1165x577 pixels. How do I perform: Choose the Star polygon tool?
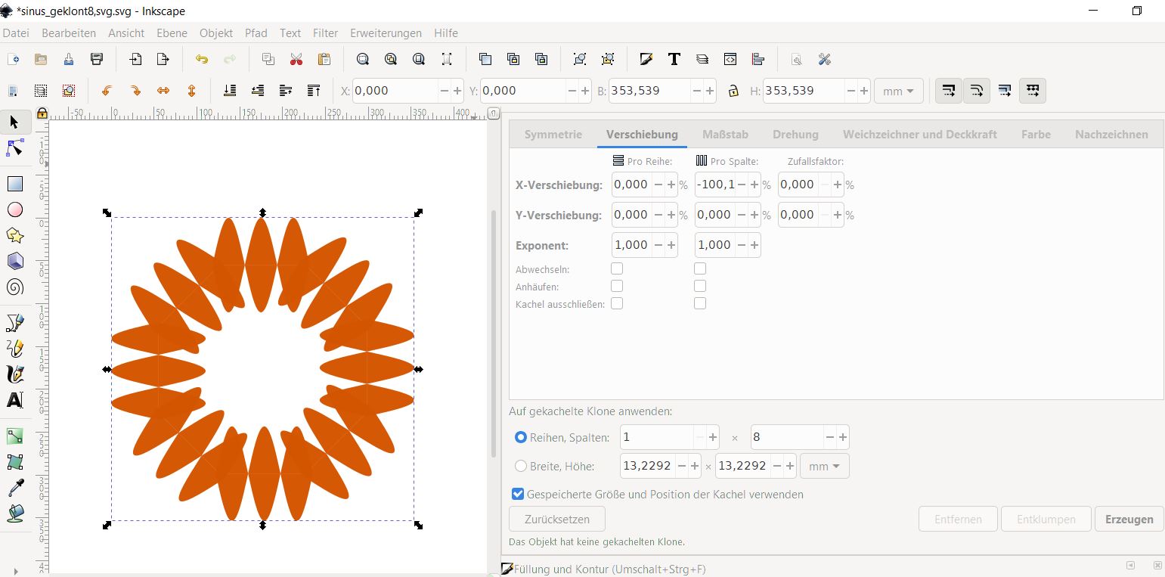pos(14,235)
